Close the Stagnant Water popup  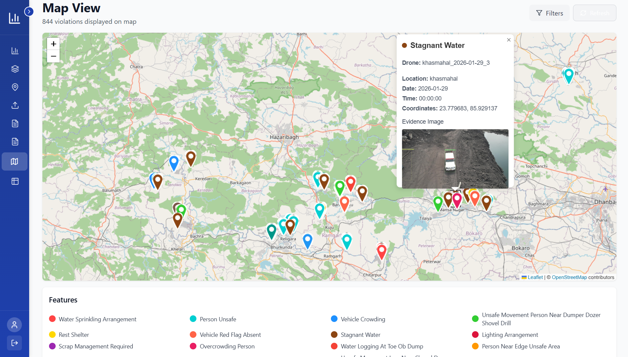point(509,40)
